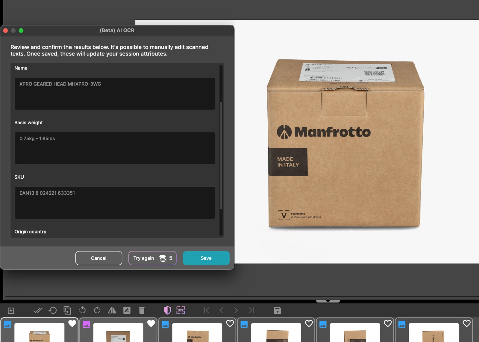
Task: Select the second thumbnail with purple icon
Action: point(118,330)
